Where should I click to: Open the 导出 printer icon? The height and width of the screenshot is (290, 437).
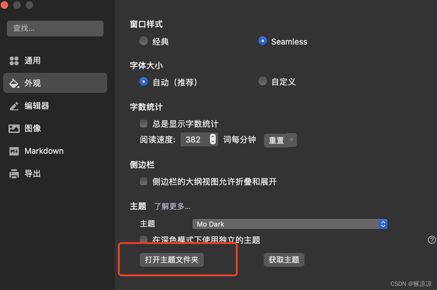point(14,174)
